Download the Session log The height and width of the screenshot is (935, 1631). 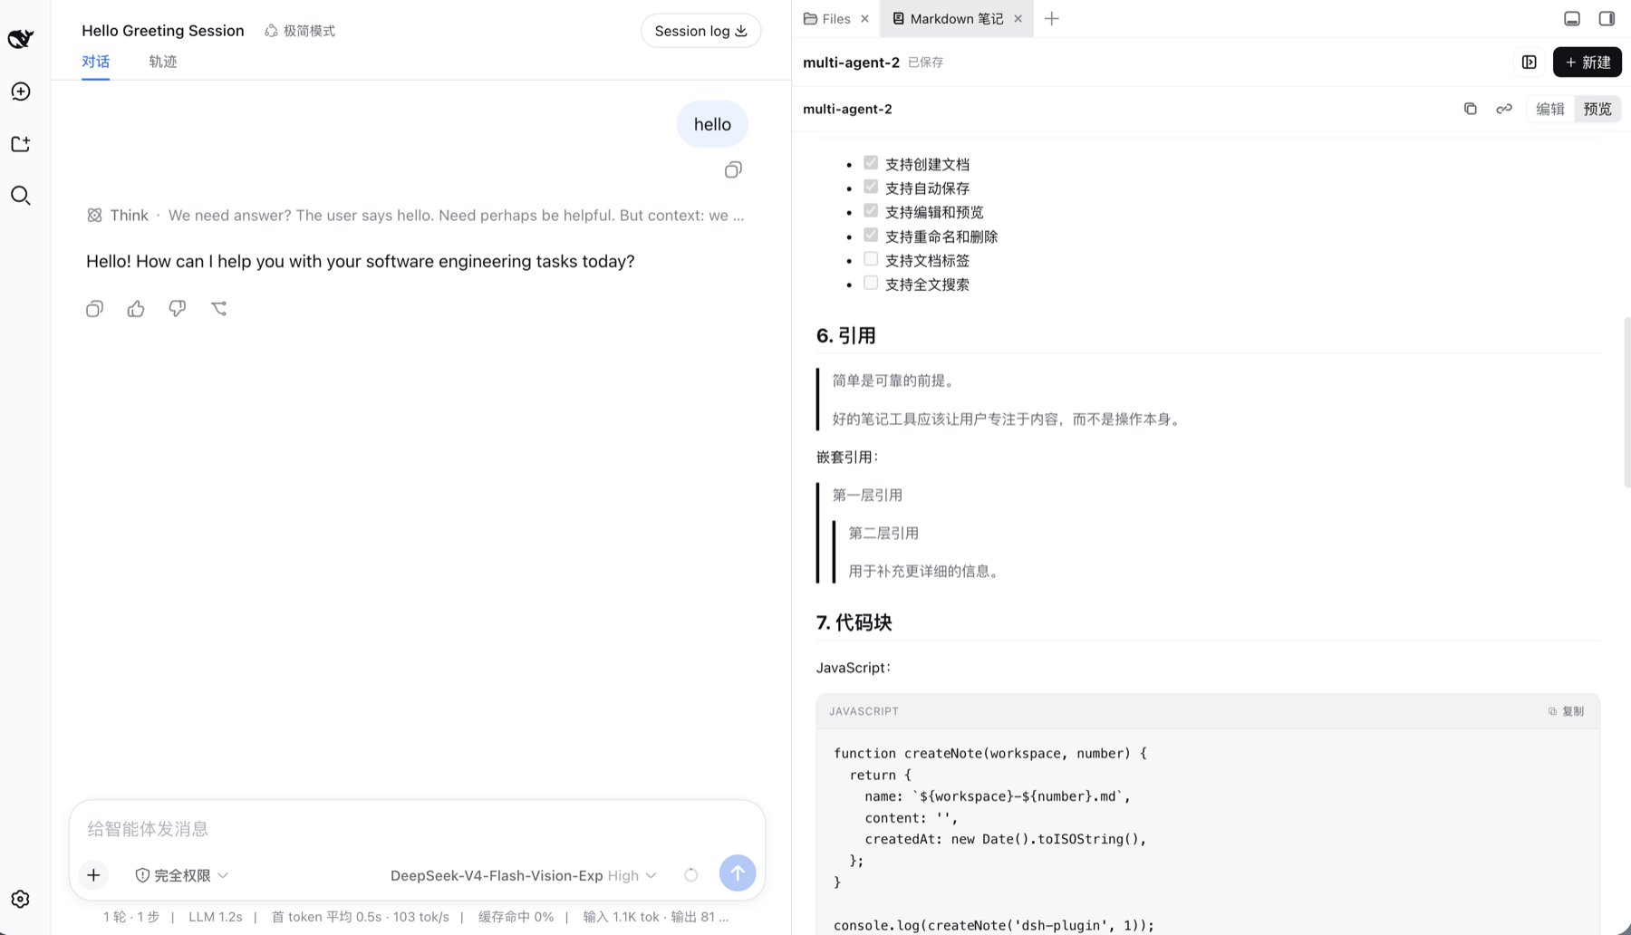click(700, 31)
